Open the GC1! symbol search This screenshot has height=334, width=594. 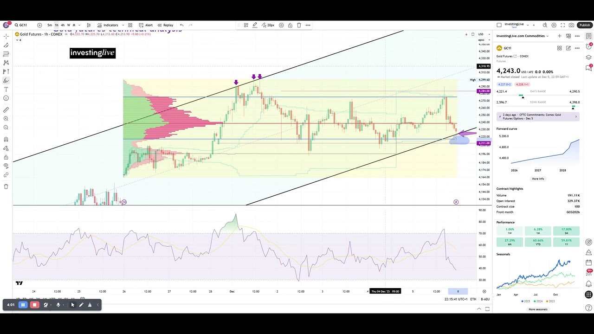(21, 25)
